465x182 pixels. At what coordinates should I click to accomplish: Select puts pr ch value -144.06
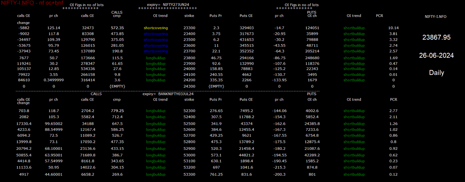coord(279,111)
